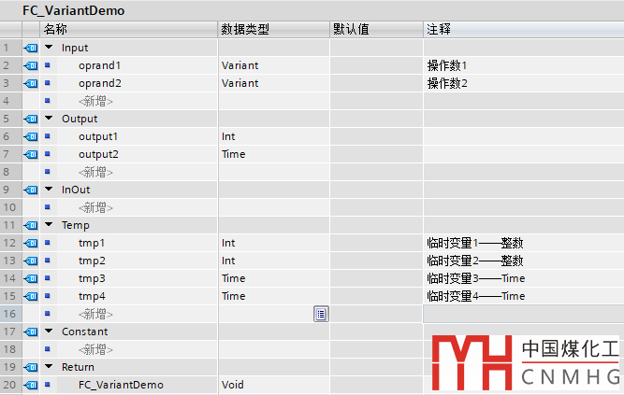Click the interface icon of the Output row
Screen dimensions: 624x395
(x=31, y=119)
